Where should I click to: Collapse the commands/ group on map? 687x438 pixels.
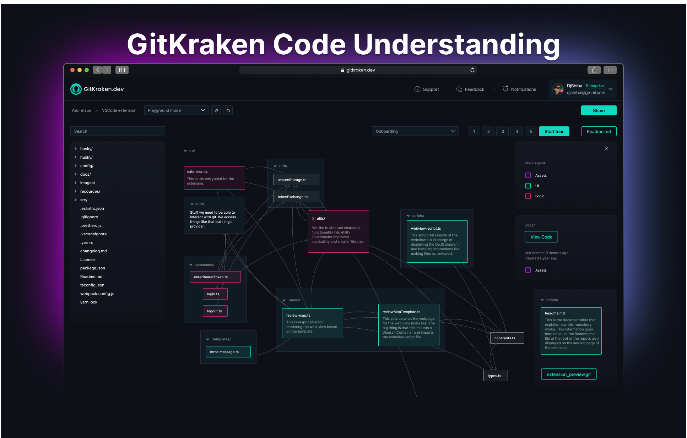191,265
